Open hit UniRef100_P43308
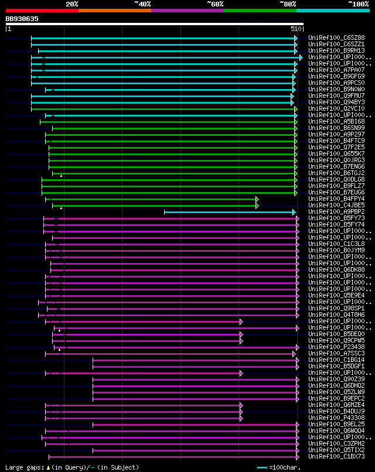This screenshot has width=375, height=472. (336, 418)
